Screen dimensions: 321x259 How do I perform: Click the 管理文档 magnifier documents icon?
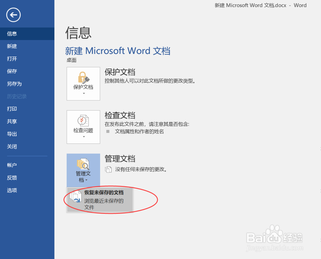tap(83, 164)
